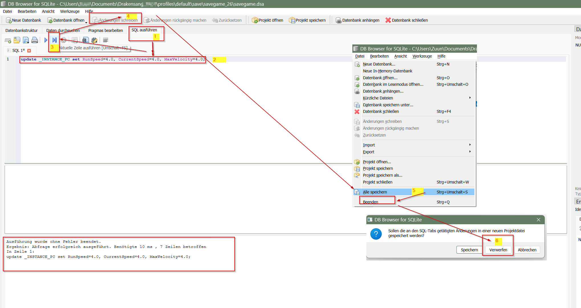The image size is (581, 308).
Task: Close the SQL 1* tab
Action: (x=29, y=51)
